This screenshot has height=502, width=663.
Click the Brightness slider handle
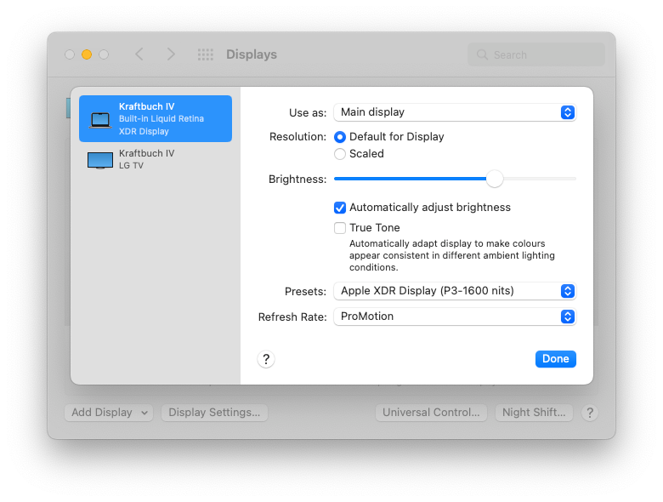495,179
